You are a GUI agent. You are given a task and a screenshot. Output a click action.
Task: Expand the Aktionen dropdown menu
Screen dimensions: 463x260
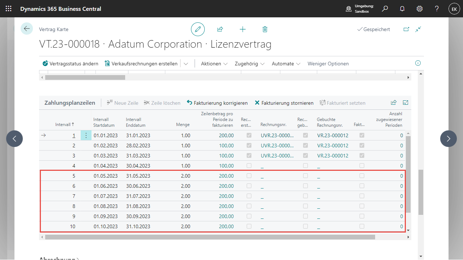(214, 64)
